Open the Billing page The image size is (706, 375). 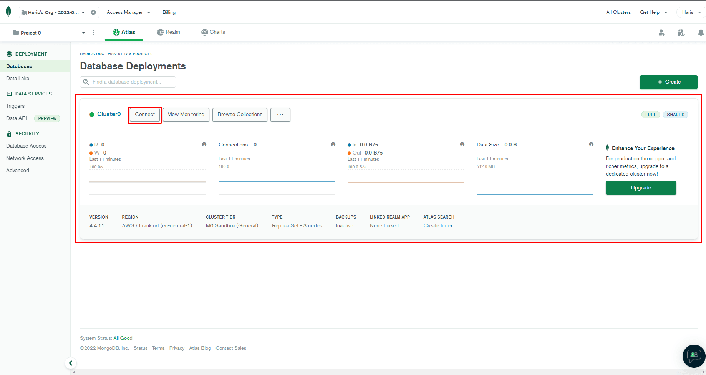click(169, 12)
